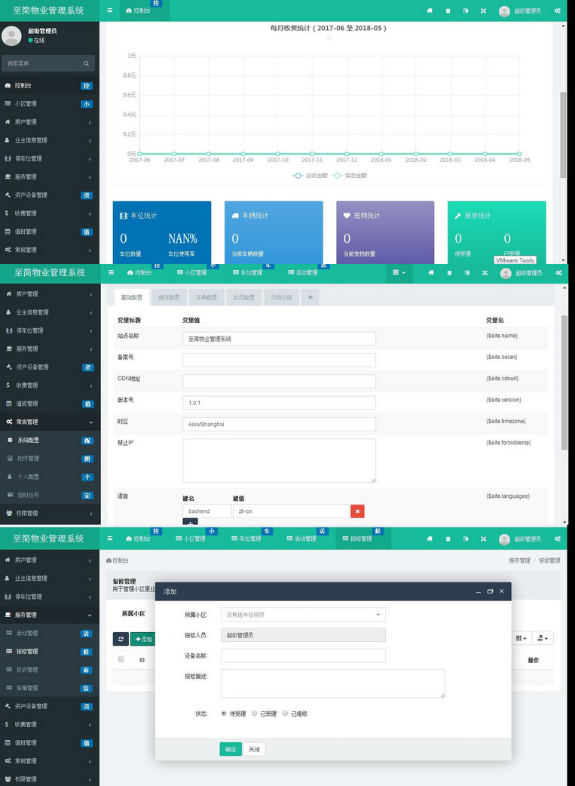Open 个人配置 in the sidebar

click(50, 477)
